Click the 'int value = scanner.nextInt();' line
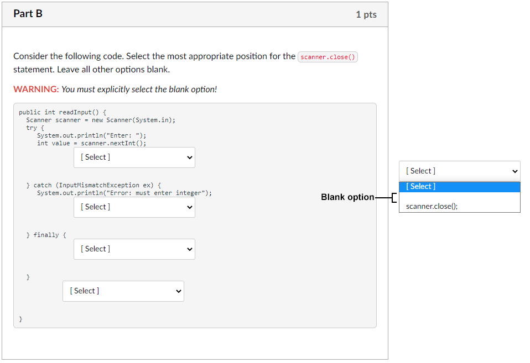This screenshot has height=363, width=530. tap(92, 143)
